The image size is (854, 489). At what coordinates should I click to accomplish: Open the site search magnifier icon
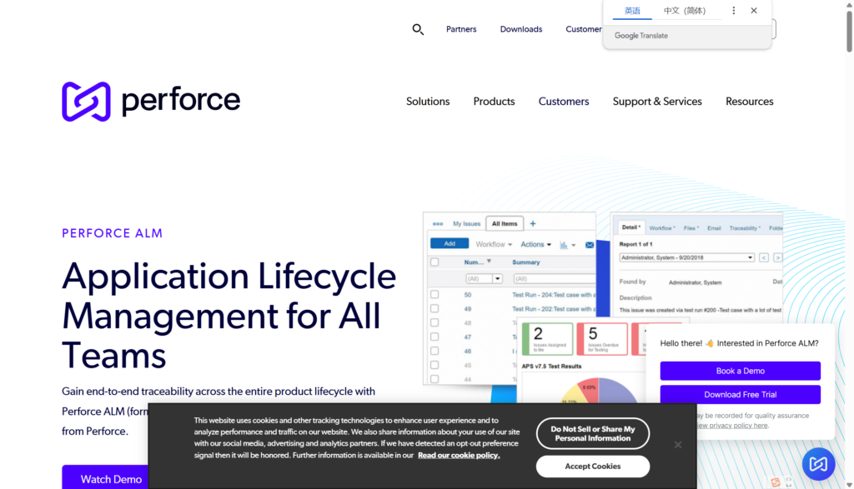pyautogui.click(x=418, y=29)
